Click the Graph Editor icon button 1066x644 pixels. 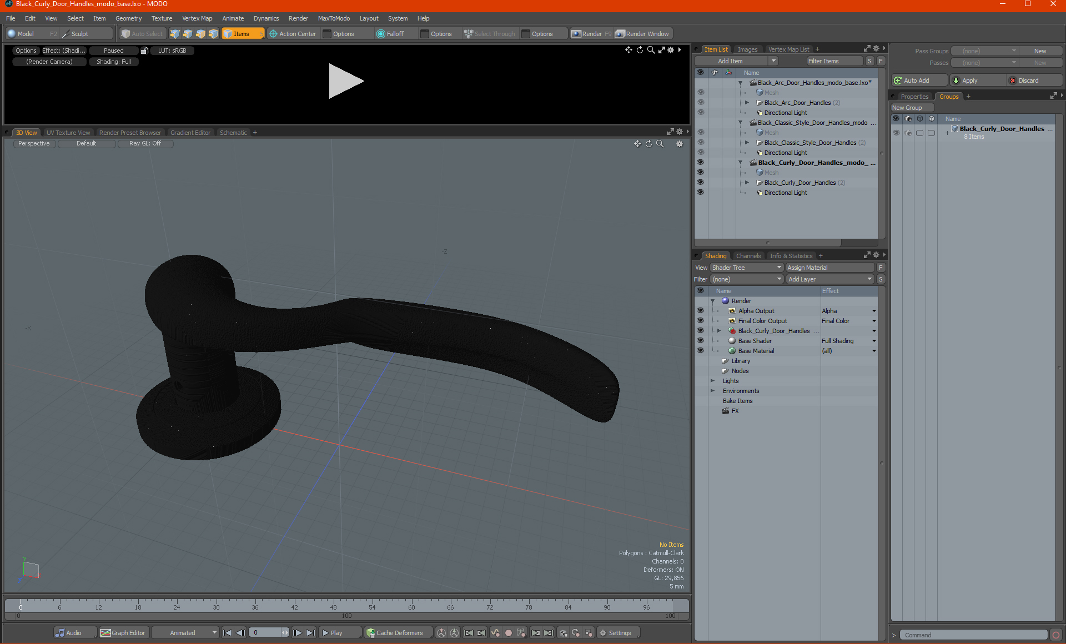(105, 633)
